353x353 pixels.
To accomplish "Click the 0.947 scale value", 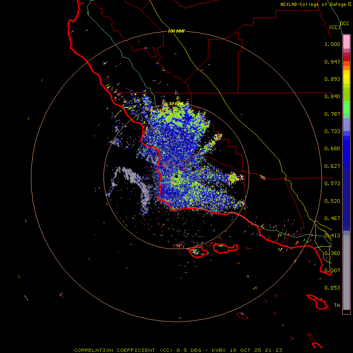I will [332, 62].
